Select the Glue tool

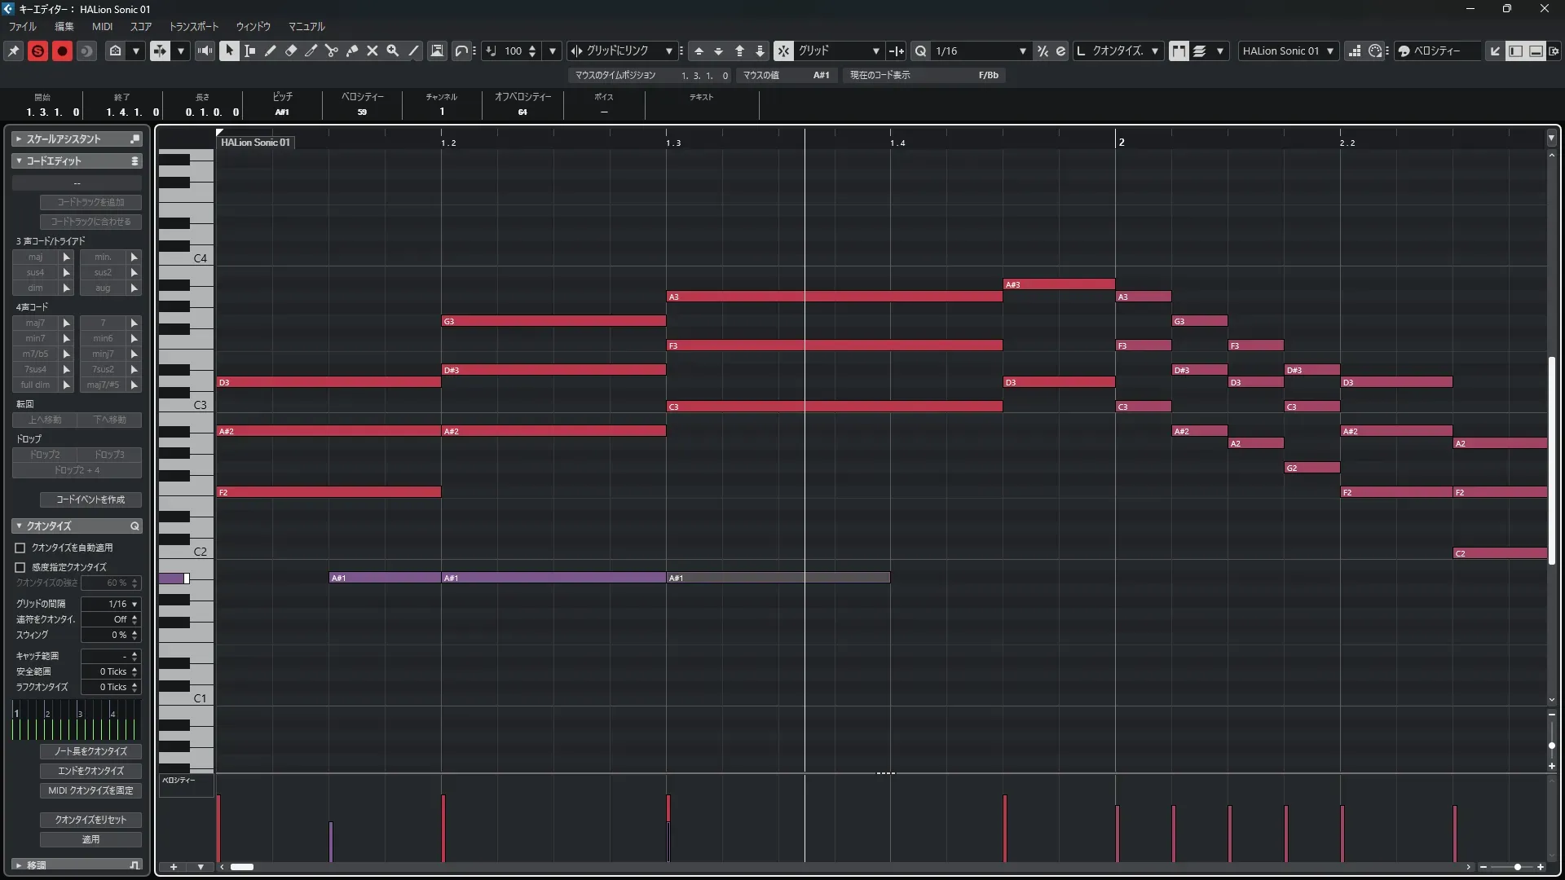coord(352,51)
